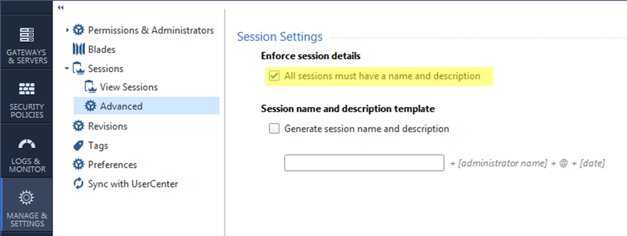Expand Permissions & Administrators tree node
The width and height of the screenshot is (627, 236).
[67, 30]
